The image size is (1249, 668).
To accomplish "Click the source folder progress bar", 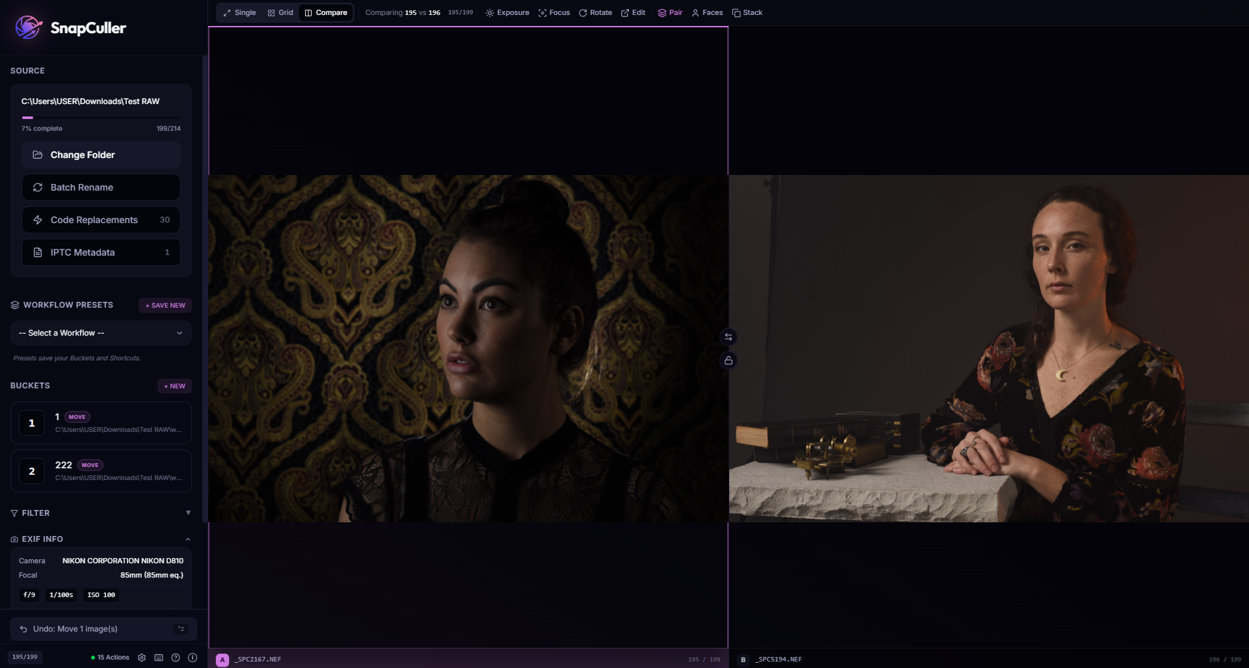I will 101,118.
